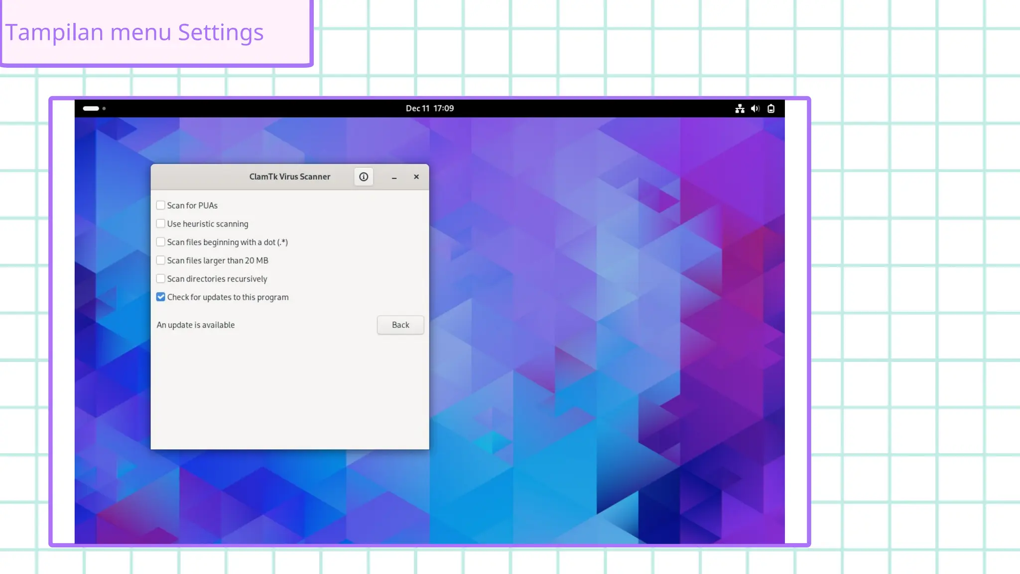Enable Scan for PUAs checkbox
The height and width of the screenshot is (574, 1020).
click(160, 205)
